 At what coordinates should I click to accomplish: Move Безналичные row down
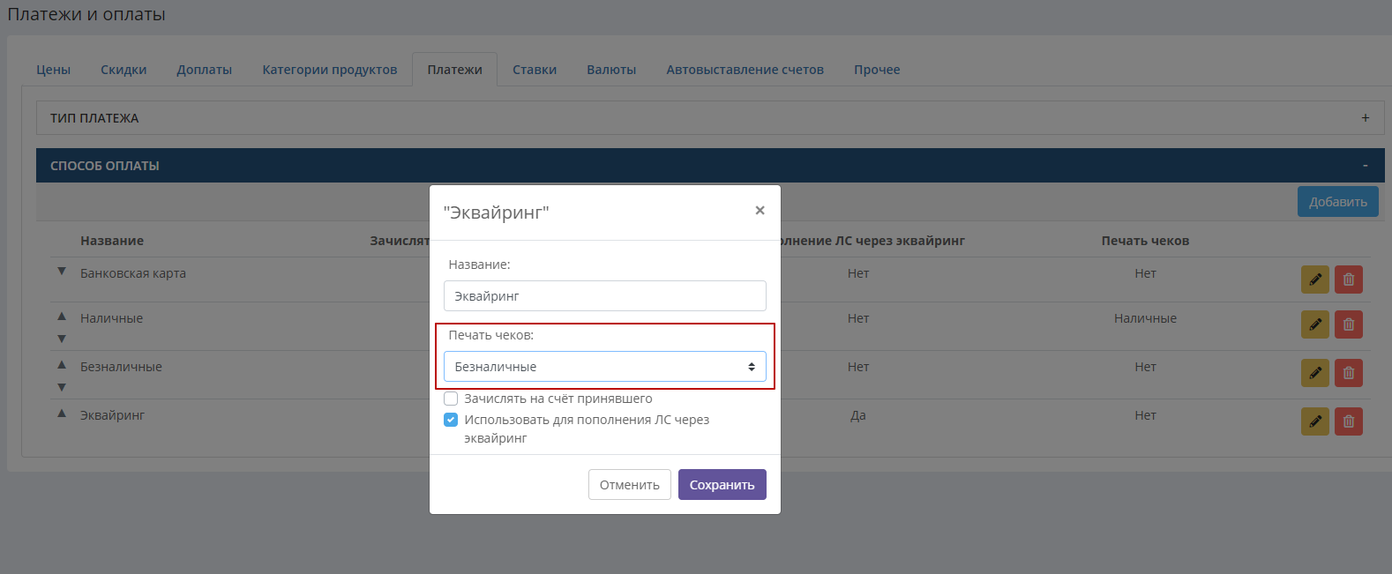point(62,387)
